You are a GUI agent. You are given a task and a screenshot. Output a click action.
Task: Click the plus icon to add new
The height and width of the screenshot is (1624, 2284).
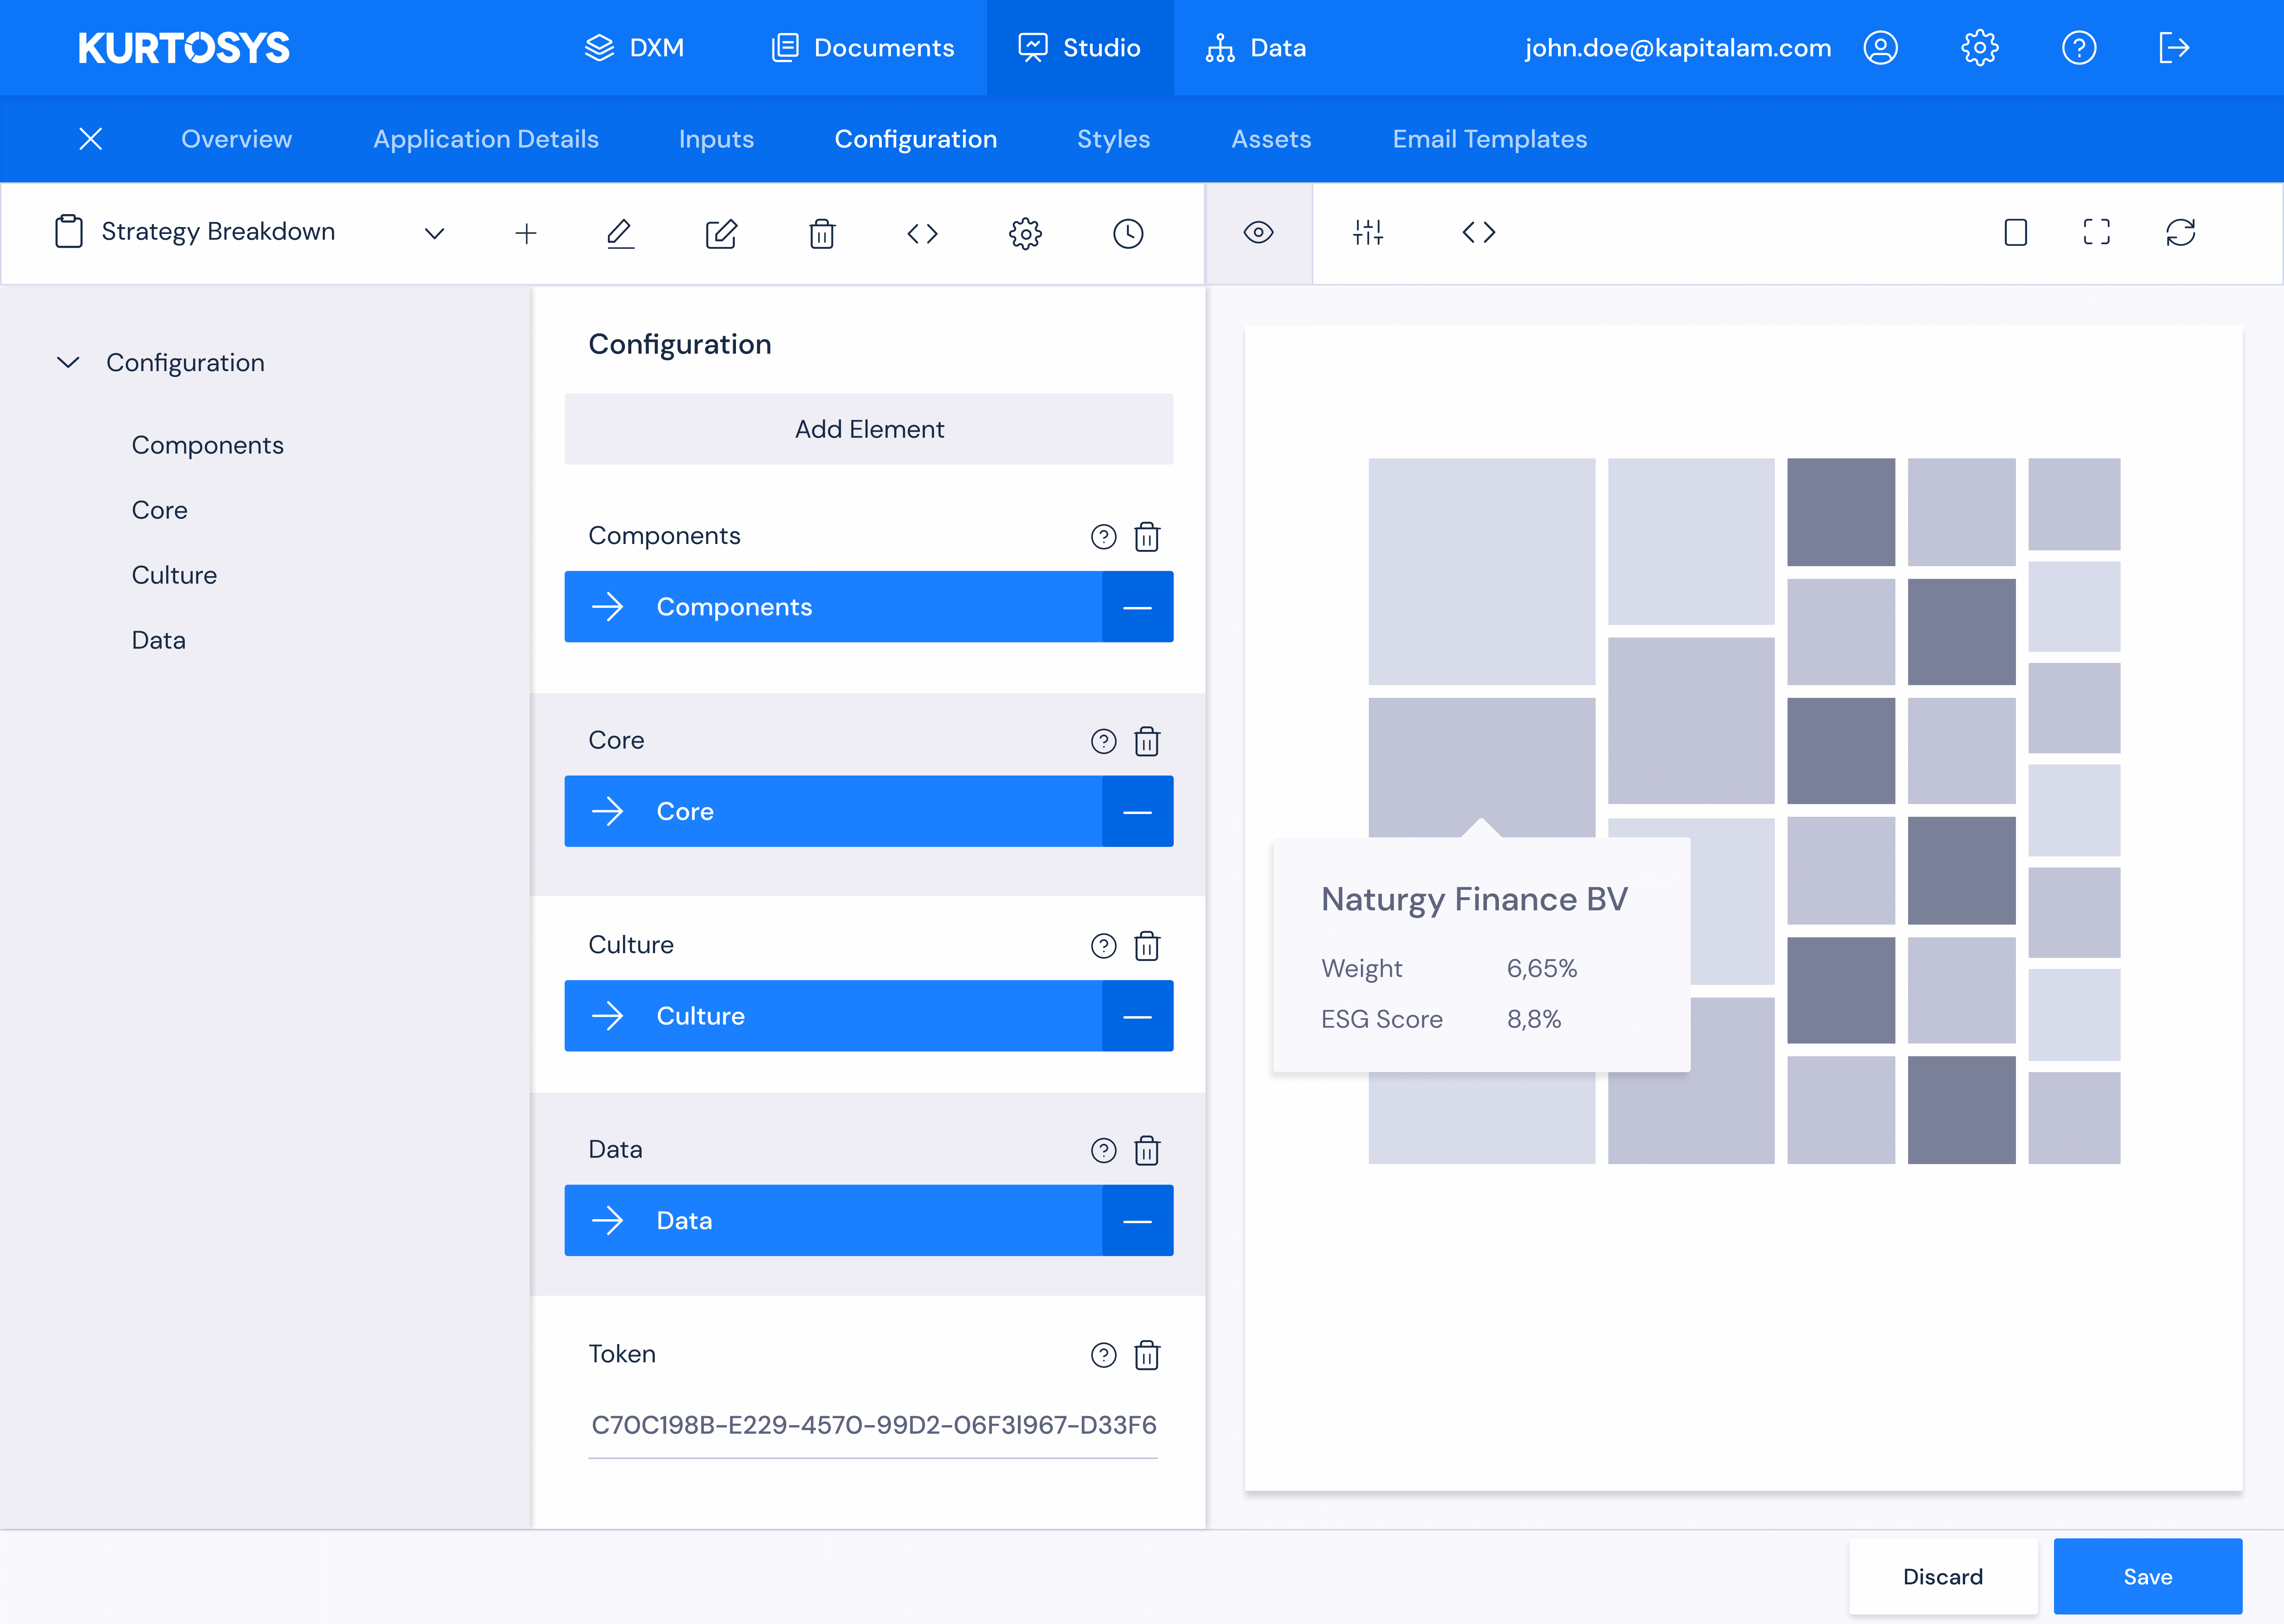click(526, 233)
